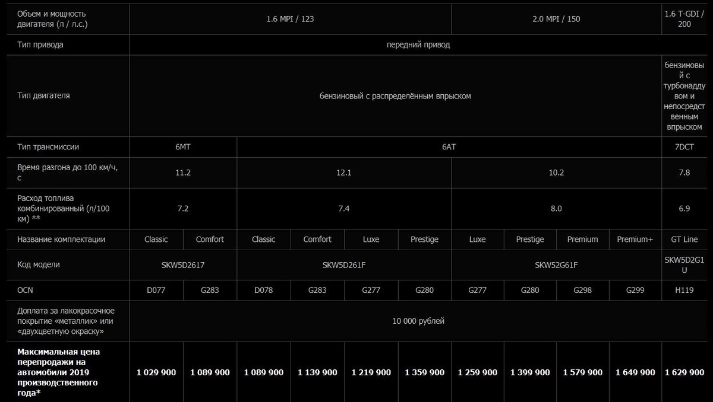Click the '1.6 MPI / 123' engine cell
Viewport: 713px width, 402px height.
290,19
